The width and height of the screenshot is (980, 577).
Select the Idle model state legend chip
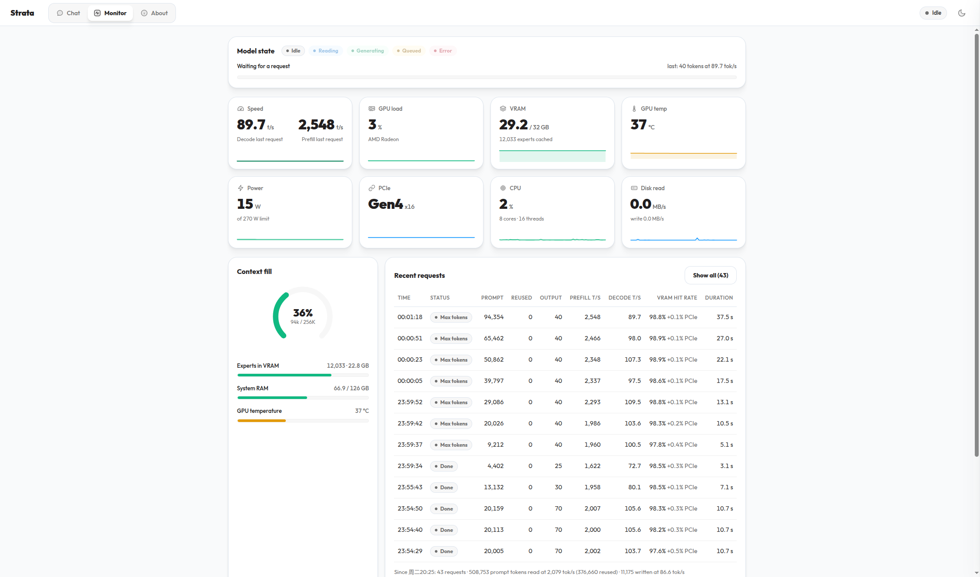[293, 51]
